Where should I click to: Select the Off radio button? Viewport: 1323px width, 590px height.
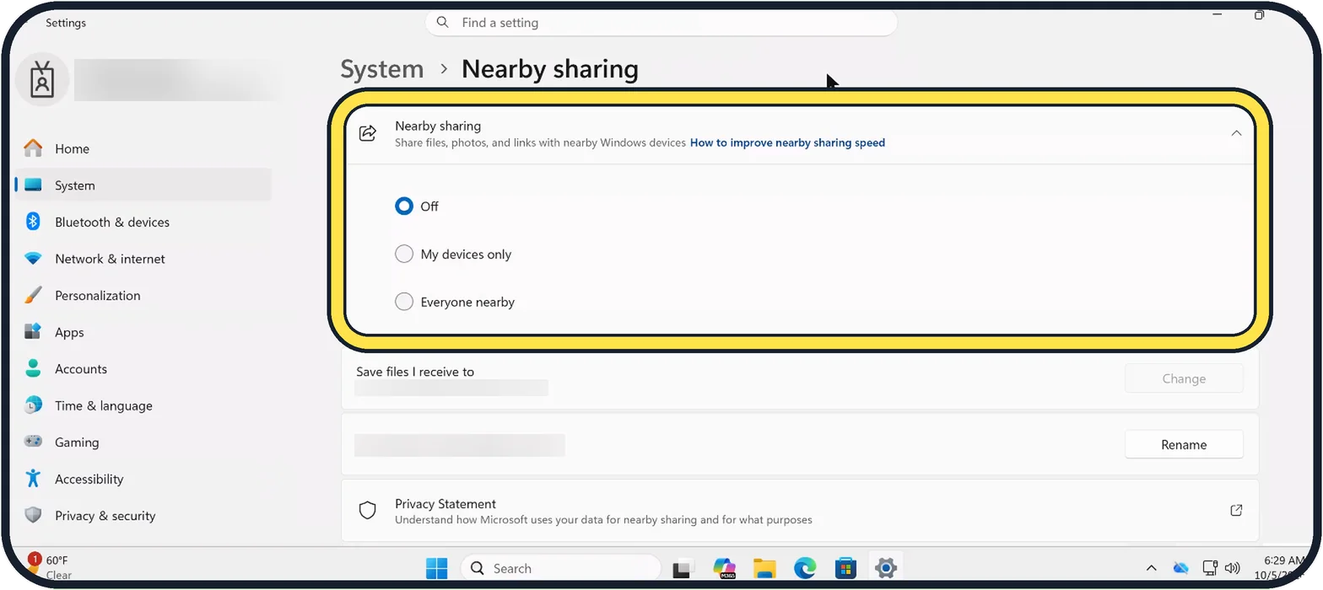click(404, 206)
